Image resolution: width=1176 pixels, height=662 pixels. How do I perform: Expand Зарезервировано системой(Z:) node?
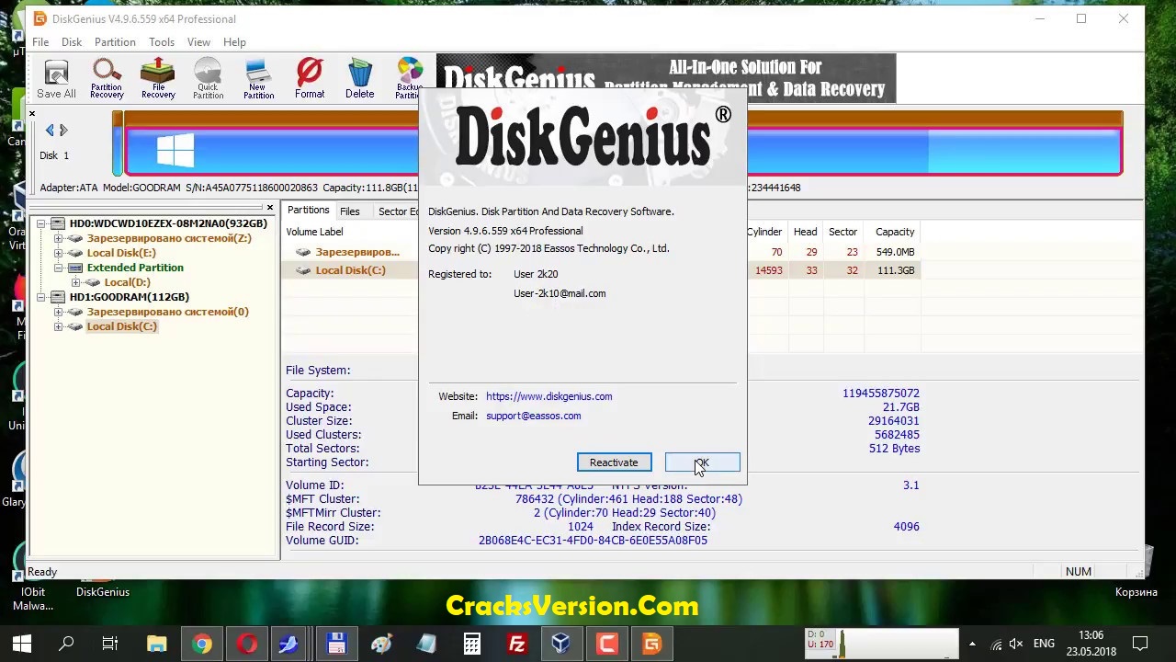point(59,238)
